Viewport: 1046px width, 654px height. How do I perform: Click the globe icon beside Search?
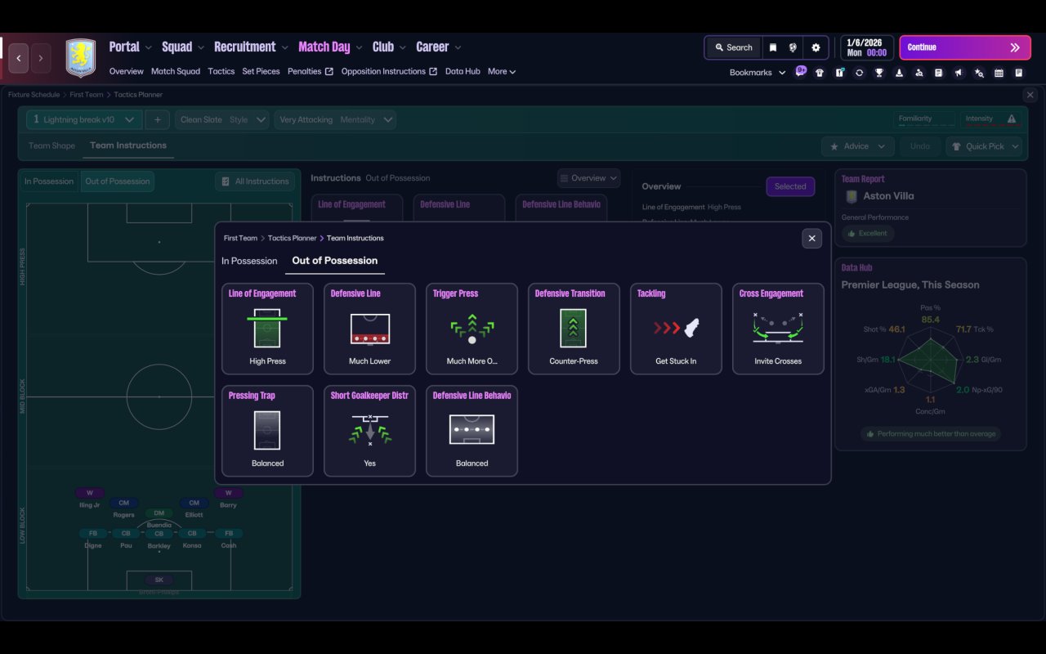793,47
